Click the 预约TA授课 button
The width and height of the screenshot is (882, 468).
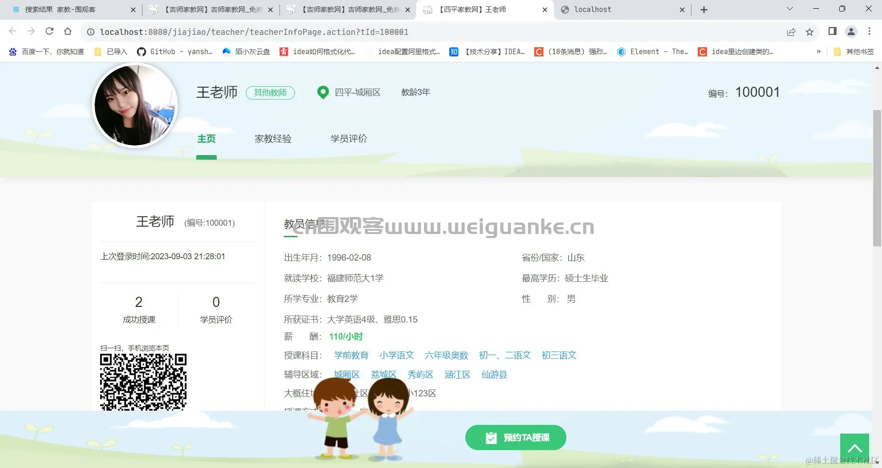tap(516, 438)
